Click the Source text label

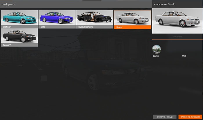[x=156, y=56]
